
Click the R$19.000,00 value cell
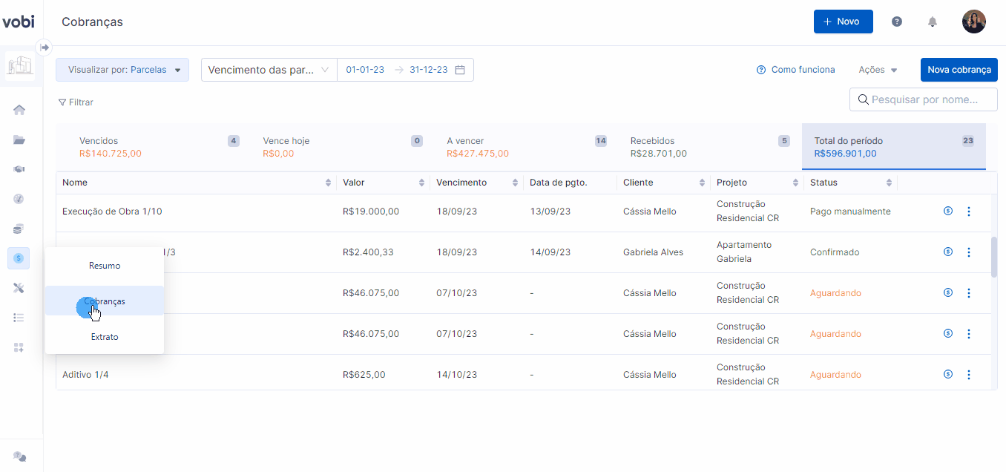point(371,212)
